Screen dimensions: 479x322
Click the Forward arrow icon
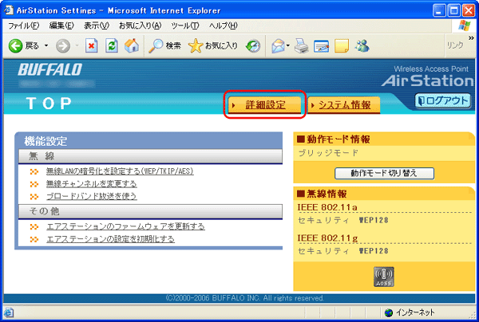(x=63, y=46)
